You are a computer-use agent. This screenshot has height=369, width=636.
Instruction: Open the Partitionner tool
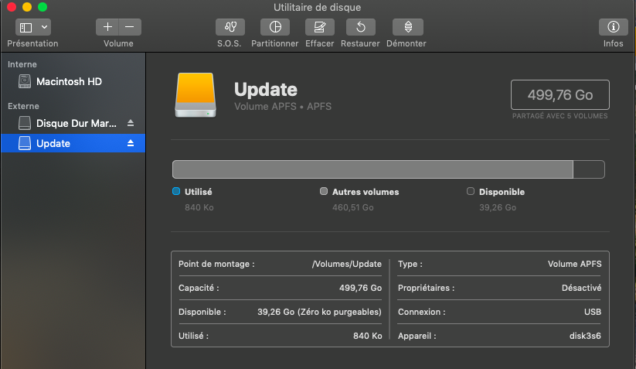(275, 27)
